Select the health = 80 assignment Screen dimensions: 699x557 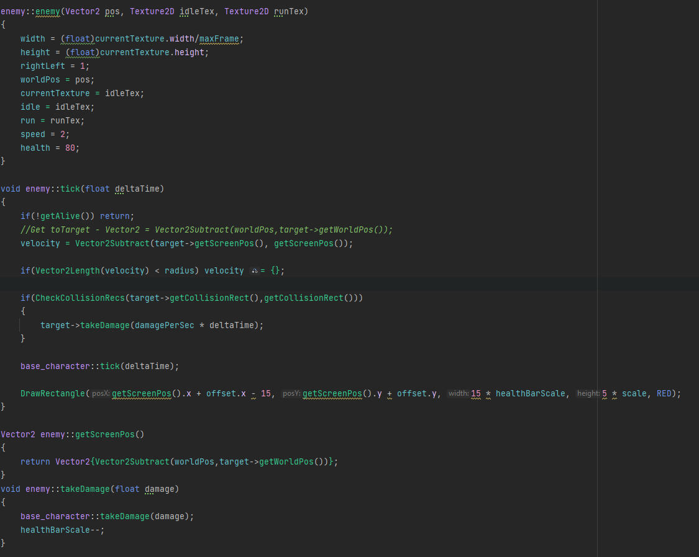tap(50, 148)
